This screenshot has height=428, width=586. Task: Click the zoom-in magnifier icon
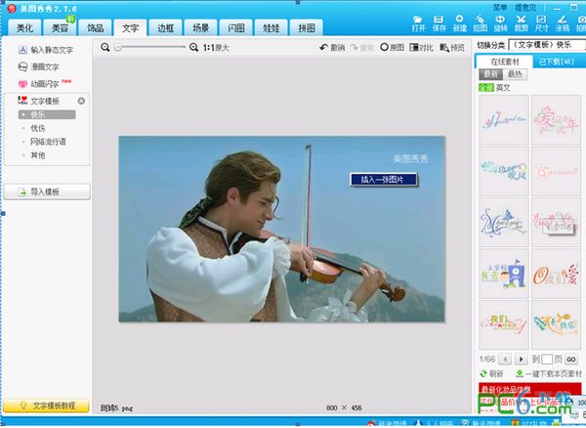pyautogui.click(x=193, y=47)
